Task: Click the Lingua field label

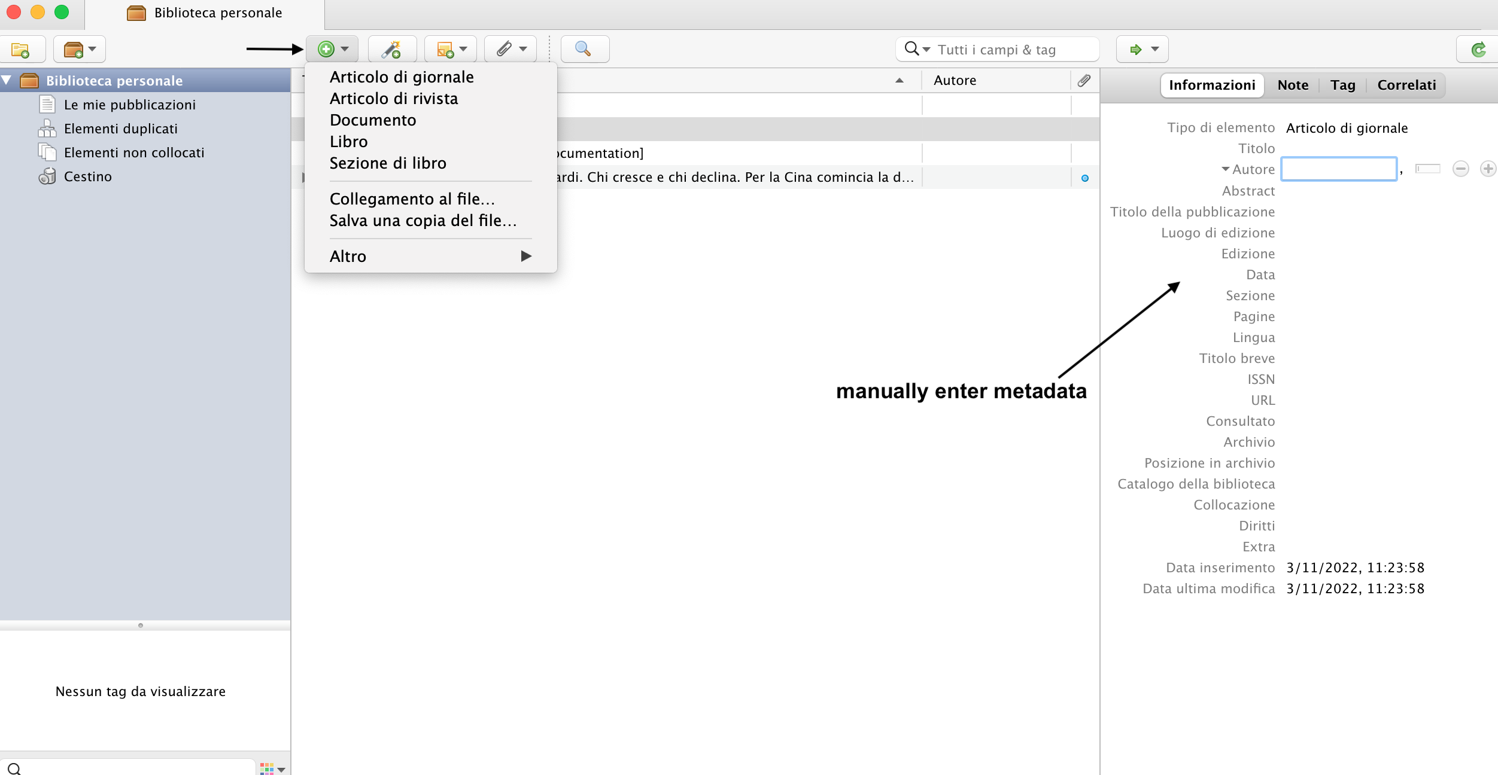Action: (1254, 337)
